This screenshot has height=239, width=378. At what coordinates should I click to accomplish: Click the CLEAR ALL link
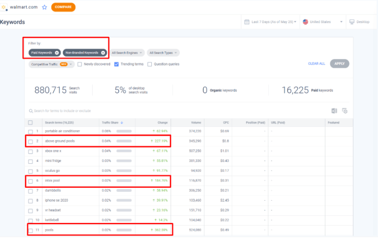click(317, 63)
